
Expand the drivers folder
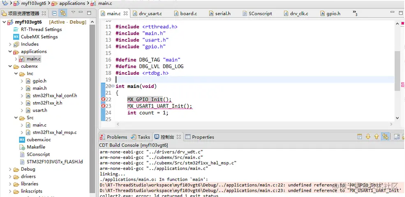click(x=10, y=176)
